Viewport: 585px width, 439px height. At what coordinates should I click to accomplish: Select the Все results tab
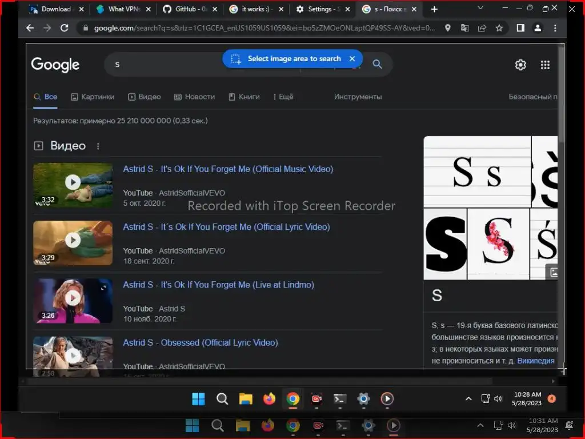pyautogui.click(x=46, y=97)
